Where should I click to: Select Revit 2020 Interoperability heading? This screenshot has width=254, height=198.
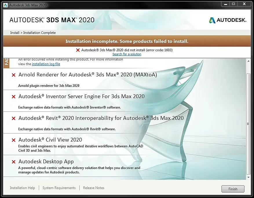[x=101, y=118]
